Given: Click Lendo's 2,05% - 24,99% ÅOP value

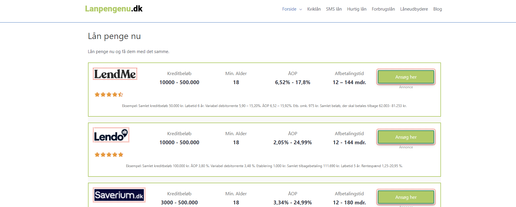Looking at the screenshot, I should [292, 142].
